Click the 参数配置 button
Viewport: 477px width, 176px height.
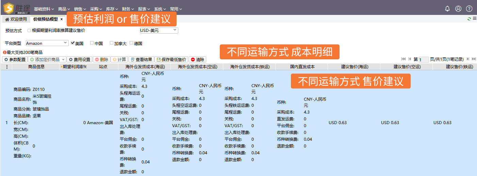pyautogui.click(x=15, y=59)
